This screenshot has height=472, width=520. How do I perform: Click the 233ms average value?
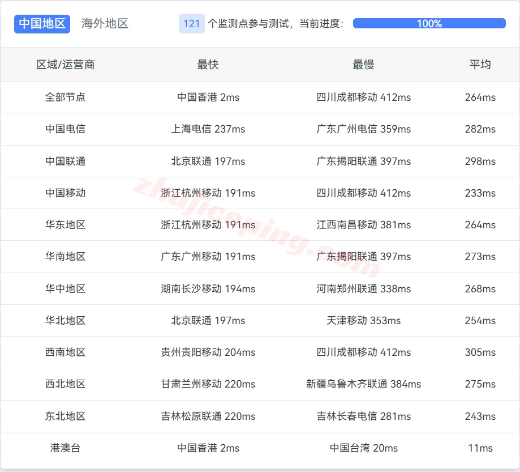480,193
